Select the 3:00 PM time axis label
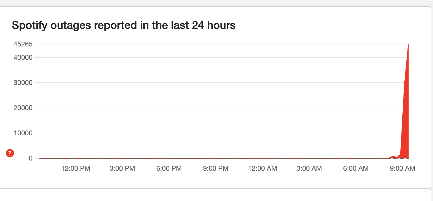Screen dimensions: 433x201 [122, 169]
